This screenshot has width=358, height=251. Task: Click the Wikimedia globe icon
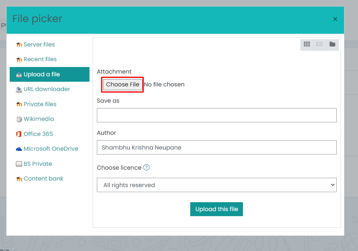point(19,119)
